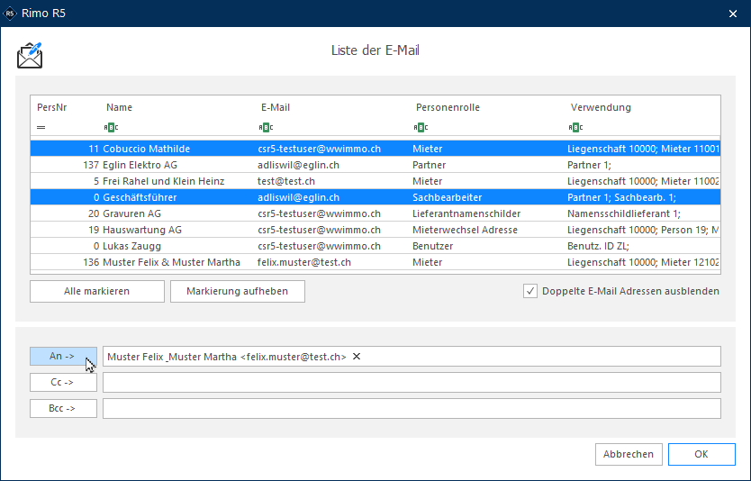Open the Name column filter operator icon
751x481 pixels.
tap(111, 127)
